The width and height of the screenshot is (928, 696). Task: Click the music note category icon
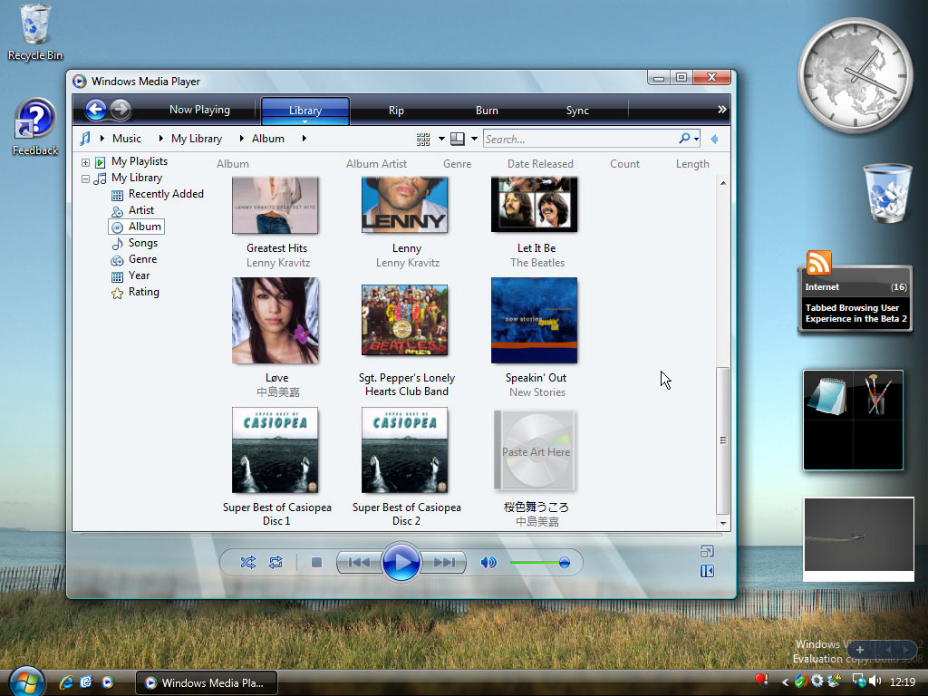[85, 139]
